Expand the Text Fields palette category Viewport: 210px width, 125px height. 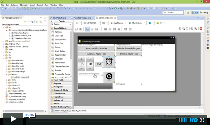tap(61, 80)
